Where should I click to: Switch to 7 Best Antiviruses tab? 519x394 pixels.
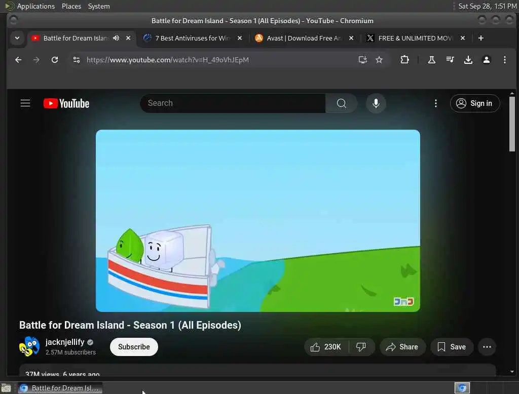(193, 38)
